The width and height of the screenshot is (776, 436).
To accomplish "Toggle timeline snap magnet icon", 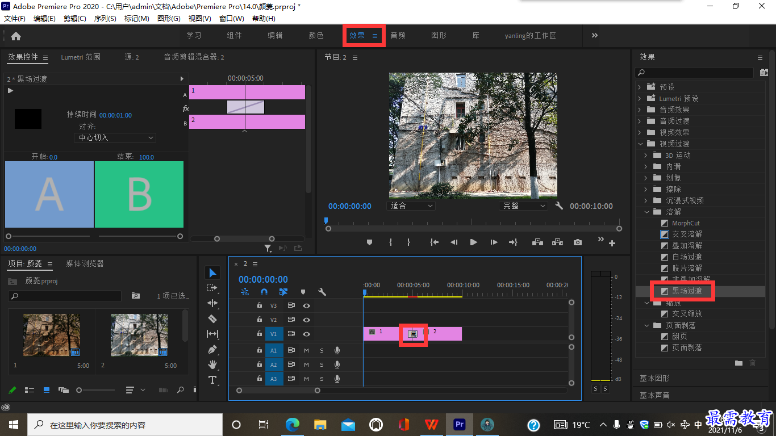I will (x=264, y=292).
